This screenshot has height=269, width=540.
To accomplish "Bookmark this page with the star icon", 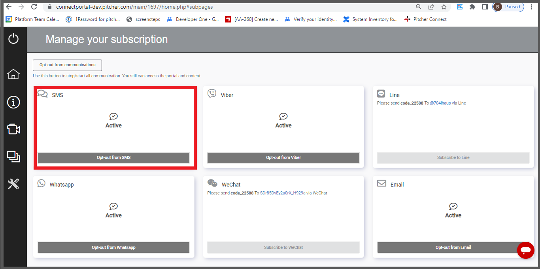I will pyautogui.click(x=444, y=7).
